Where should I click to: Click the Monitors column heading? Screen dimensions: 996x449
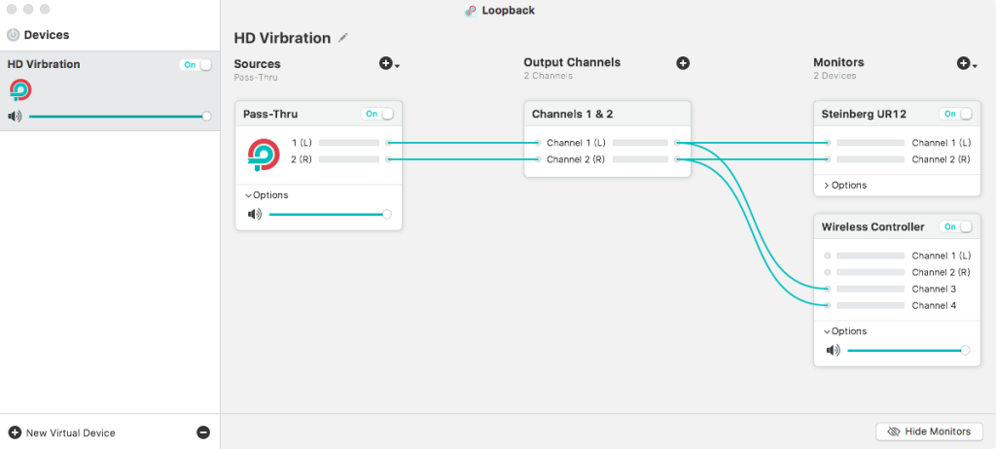click(x=838, y=62)
